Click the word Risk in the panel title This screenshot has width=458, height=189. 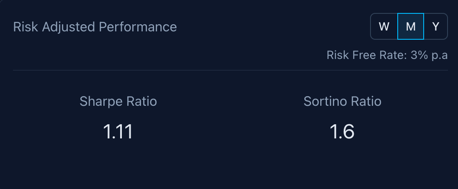point(25,27)
